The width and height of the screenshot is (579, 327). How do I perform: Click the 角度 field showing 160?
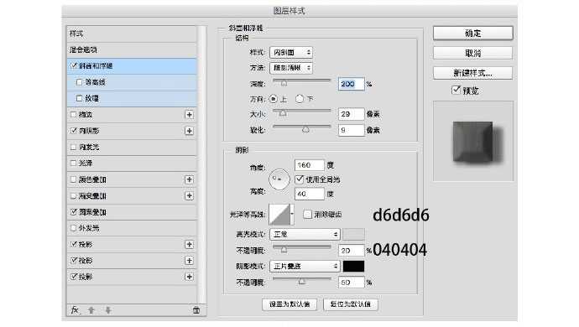coord(310,165)
